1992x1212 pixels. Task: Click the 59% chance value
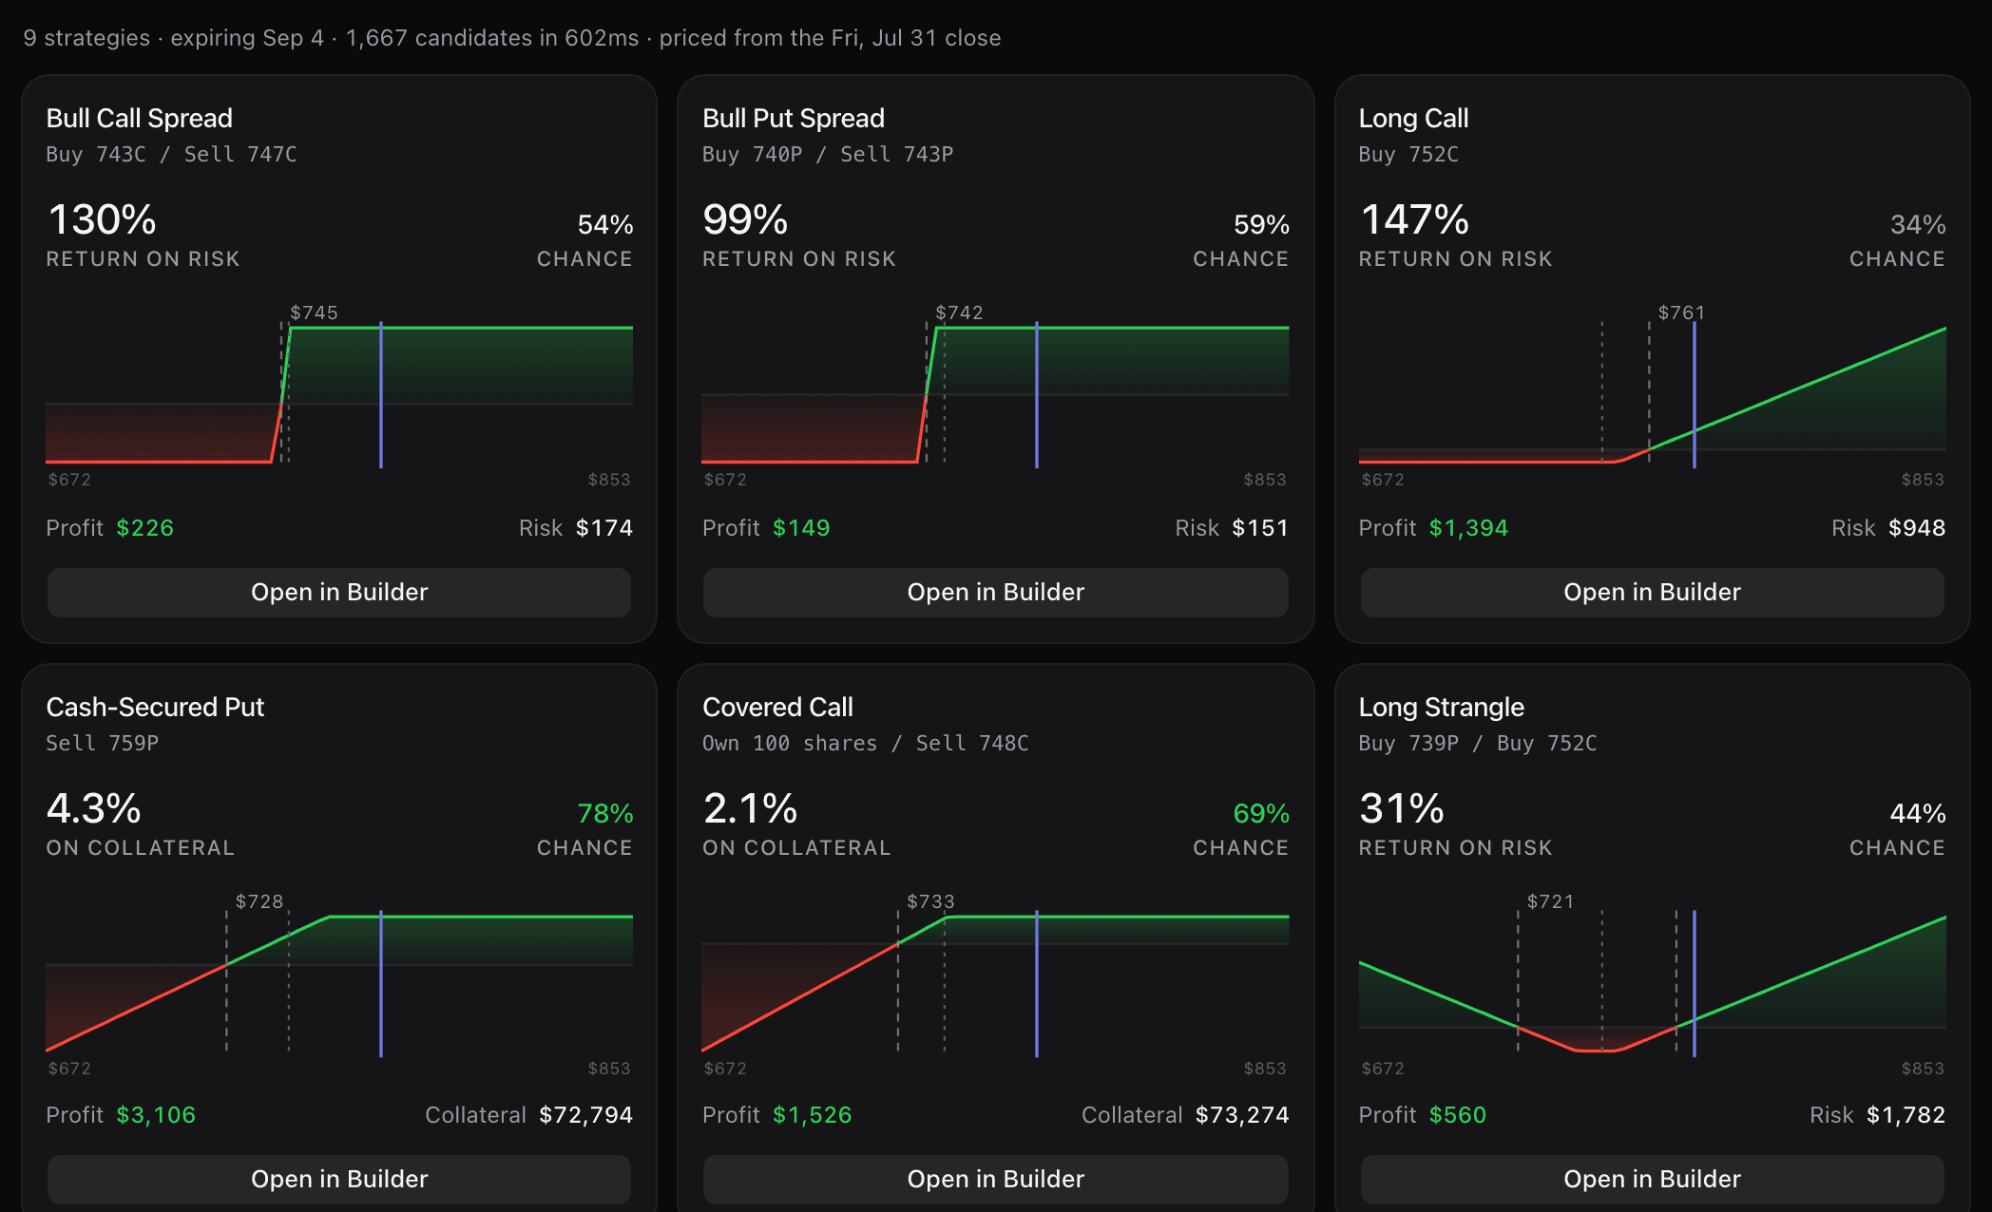(1261, 224)
